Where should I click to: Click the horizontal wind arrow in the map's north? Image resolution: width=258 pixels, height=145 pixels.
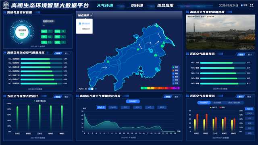148,43
